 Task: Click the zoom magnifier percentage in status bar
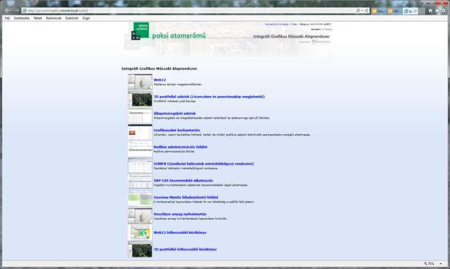tap(429, 264)
